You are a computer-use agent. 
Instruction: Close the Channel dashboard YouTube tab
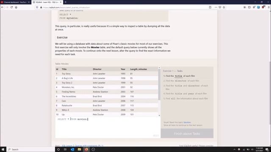pos(29,2)
